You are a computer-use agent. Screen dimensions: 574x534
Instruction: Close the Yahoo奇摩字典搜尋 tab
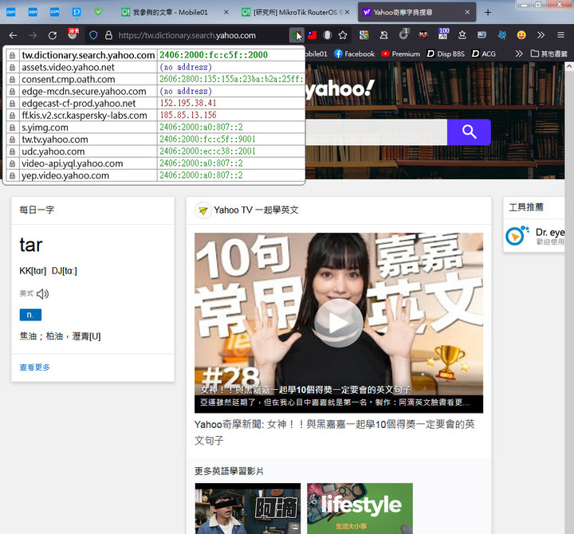pos(467,13)
